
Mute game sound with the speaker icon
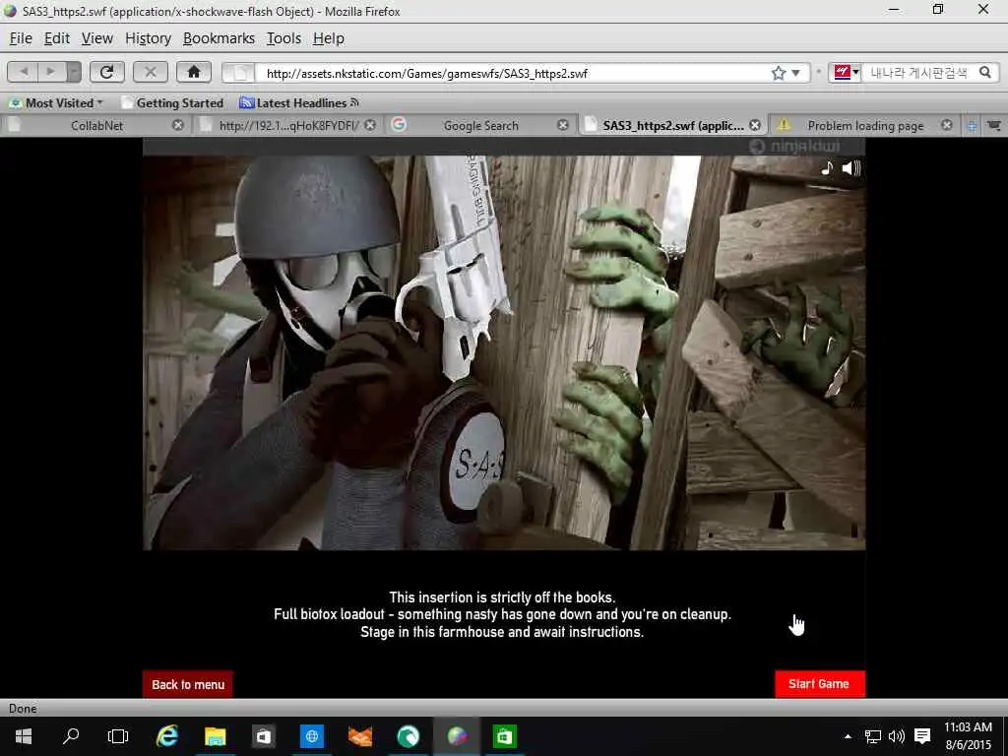point(851,168)
